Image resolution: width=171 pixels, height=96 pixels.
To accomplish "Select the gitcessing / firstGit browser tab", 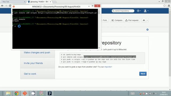I will (39, 2).
